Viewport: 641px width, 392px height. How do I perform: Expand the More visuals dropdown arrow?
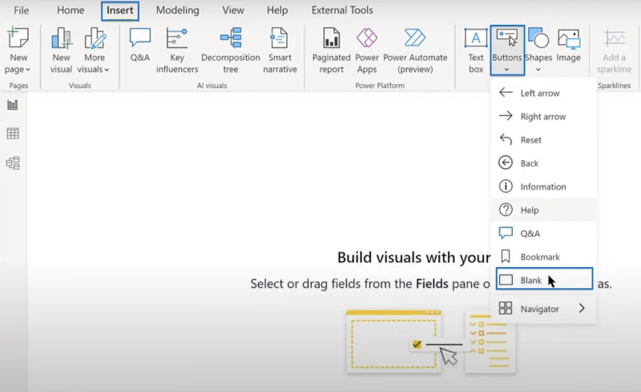click(x=107, y=70)
